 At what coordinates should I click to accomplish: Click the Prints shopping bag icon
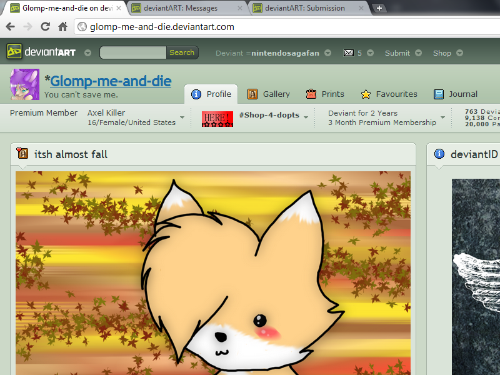311,94
